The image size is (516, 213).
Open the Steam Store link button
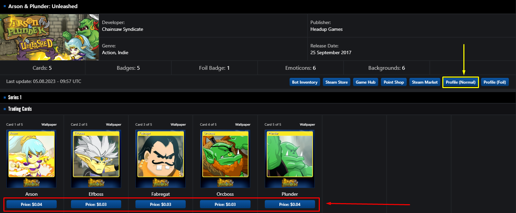click(337, 82)
